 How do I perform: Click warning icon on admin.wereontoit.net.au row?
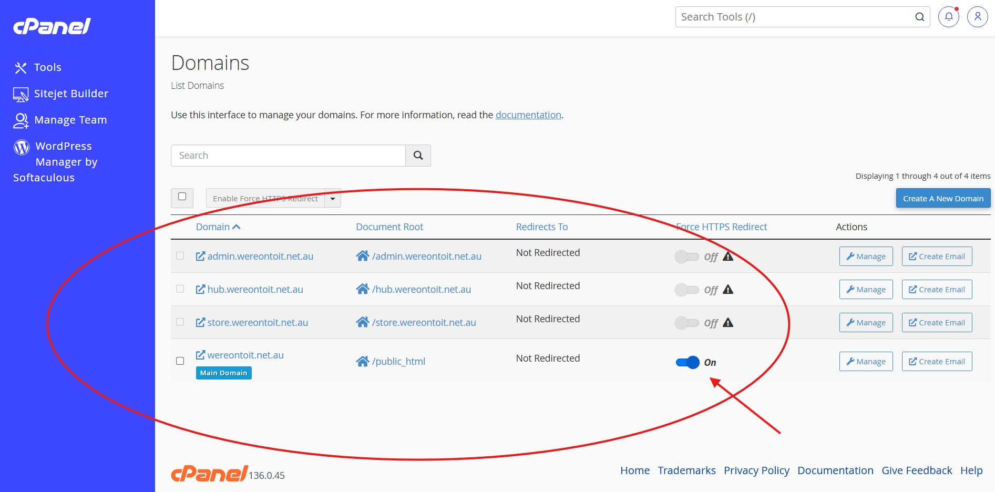point(728,256)
